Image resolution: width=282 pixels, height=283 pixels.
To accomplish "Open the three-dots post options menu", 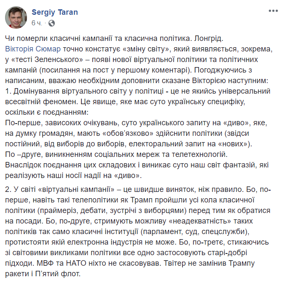I will (273, 11).
